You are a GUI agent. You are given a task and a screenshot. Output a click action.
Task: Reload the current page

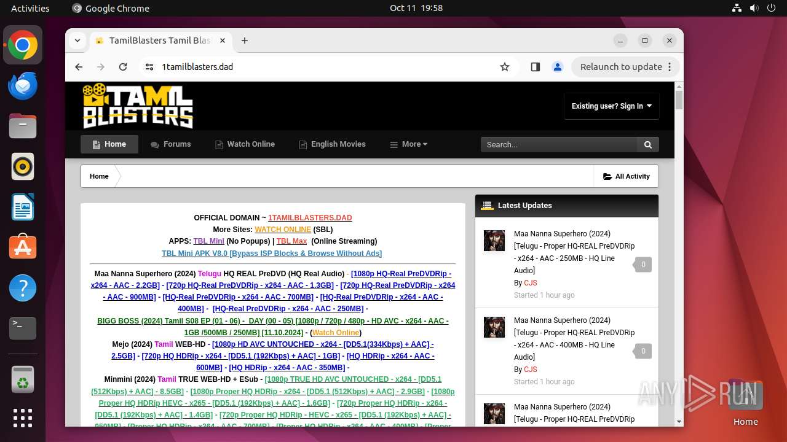tap(123, 67)
